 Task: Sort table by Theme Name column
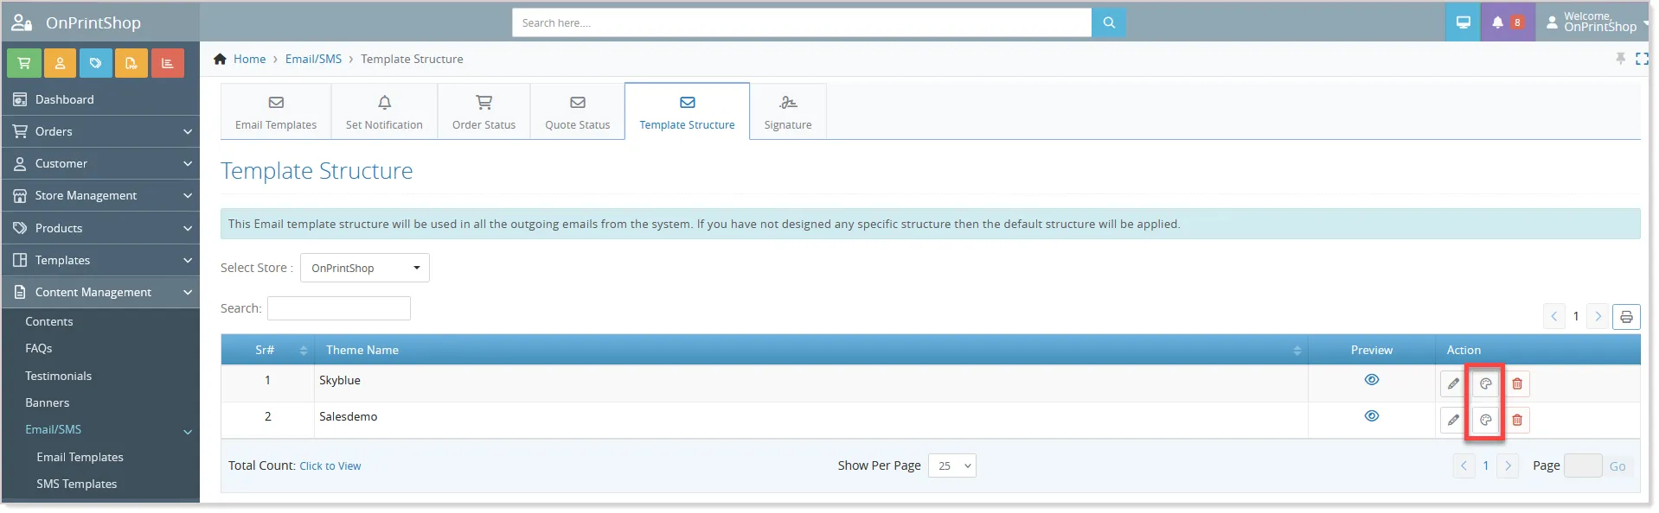tap(811, 350)
